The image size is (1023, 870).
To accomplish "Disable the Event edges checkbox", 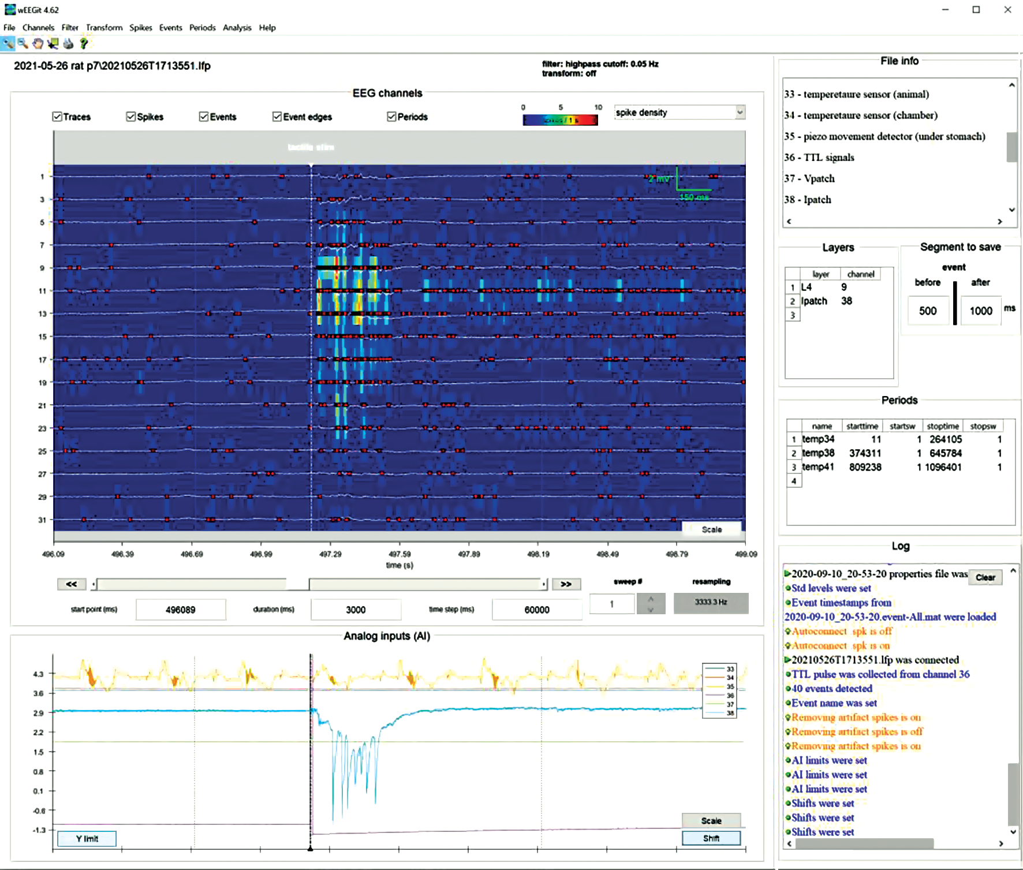I will 277,117.
